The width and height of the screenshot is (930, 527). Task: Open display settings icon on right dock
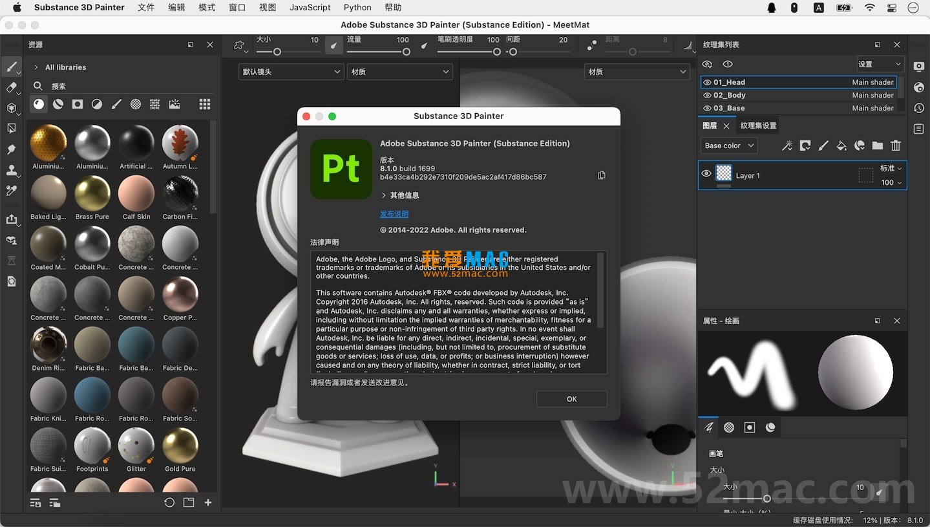click(918, 66)
